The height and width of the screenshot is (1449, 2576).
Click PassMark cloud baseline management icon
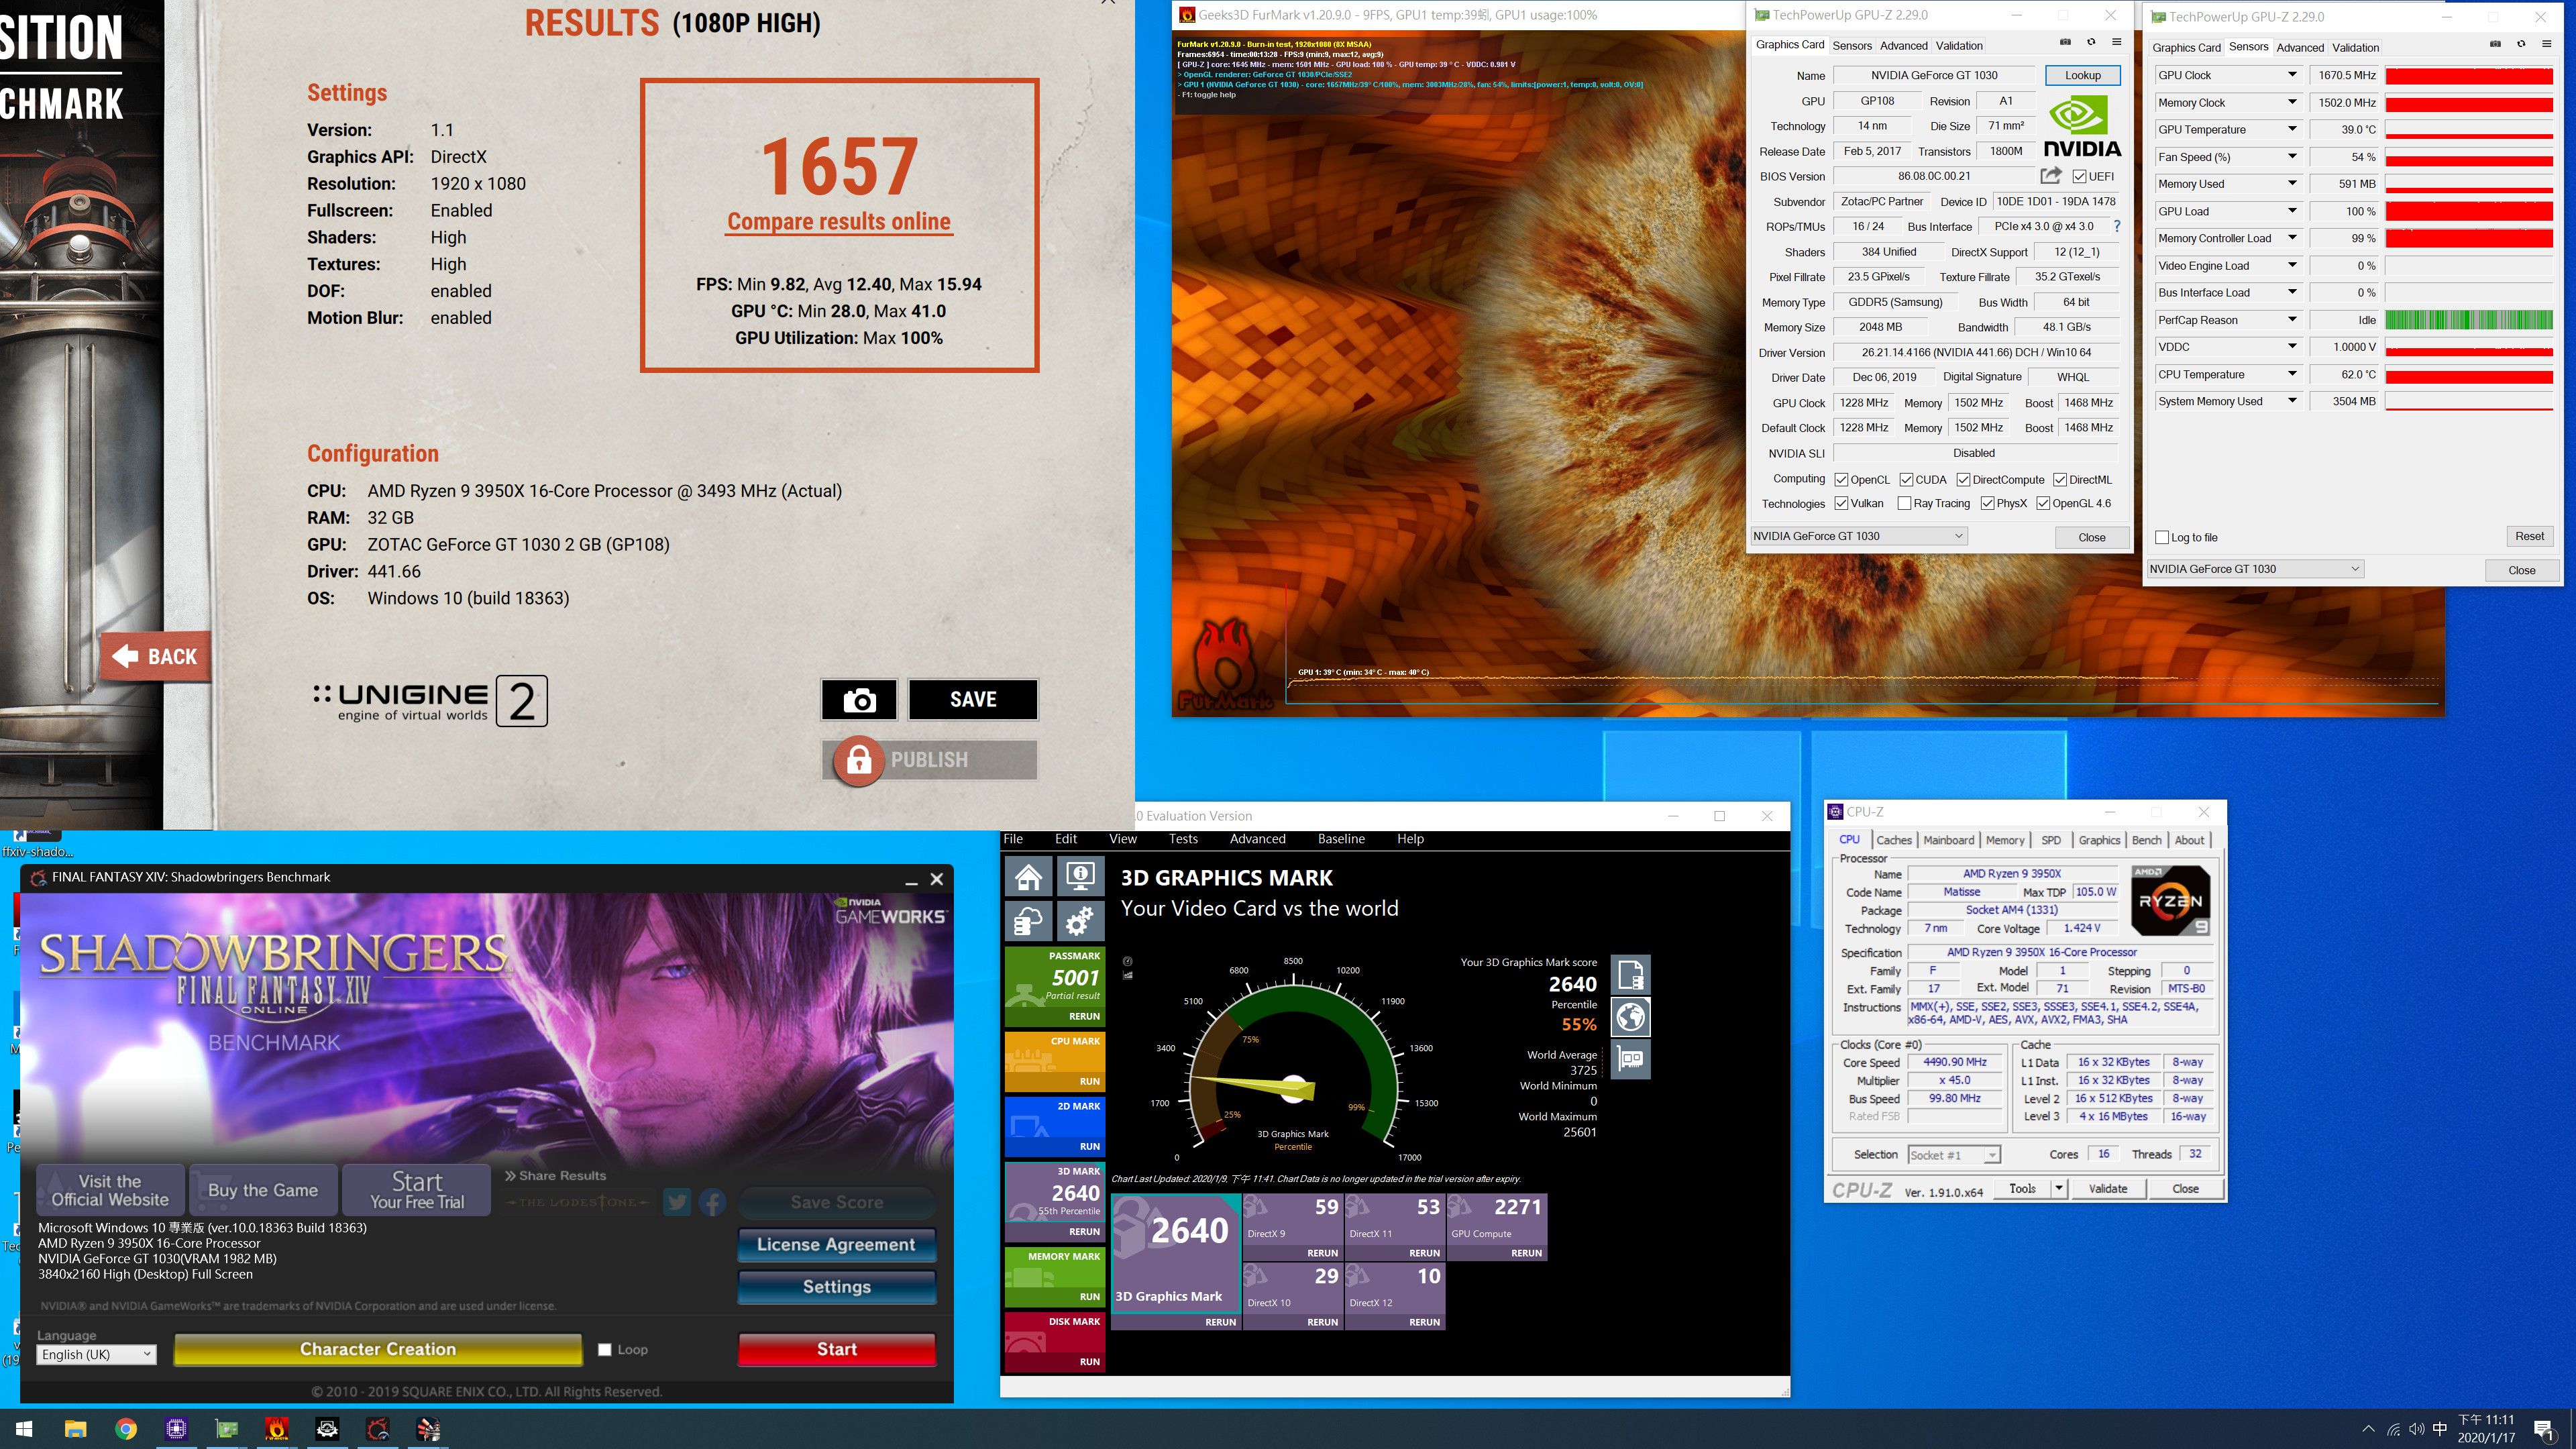(x=1028, y=921)
